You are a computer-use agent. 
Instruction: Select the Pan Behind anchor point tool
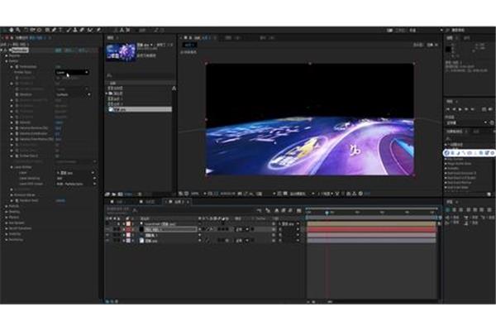pos(40,30)
